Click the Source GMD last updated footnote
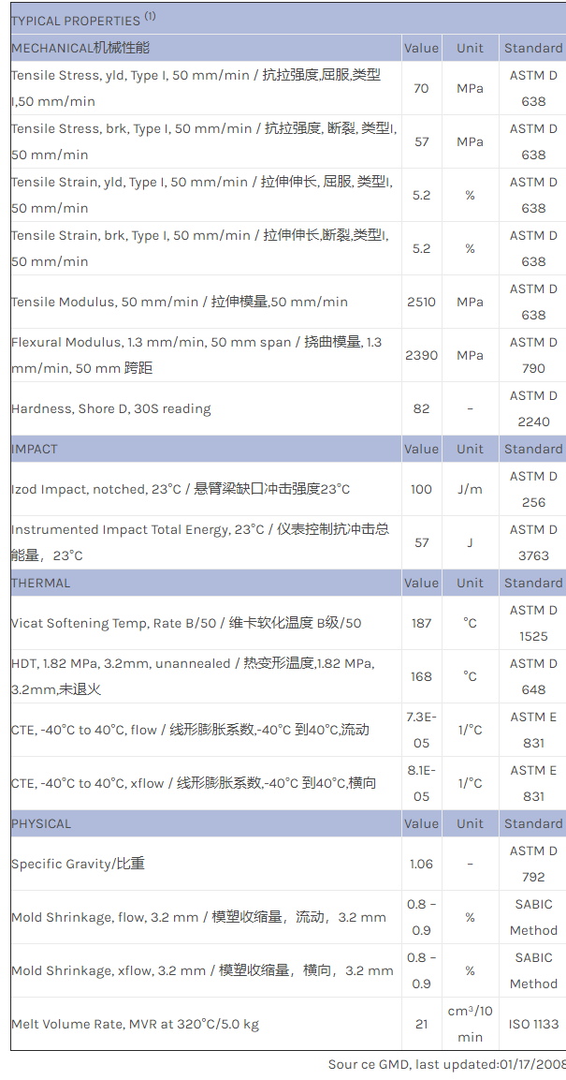 click(446, 1064)
